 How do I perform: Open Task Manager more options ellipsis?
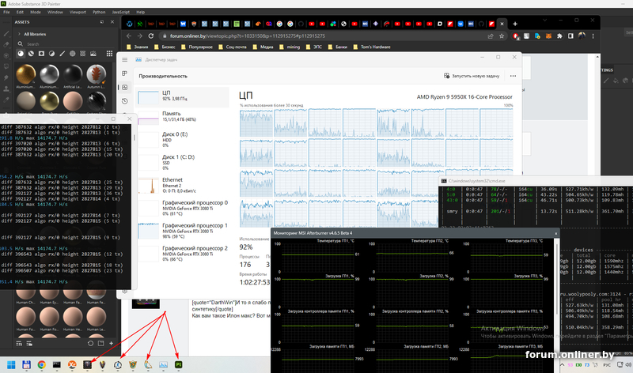513,76
